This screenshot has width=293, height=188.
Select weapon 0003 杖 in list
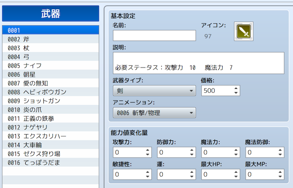click(50, 48)
